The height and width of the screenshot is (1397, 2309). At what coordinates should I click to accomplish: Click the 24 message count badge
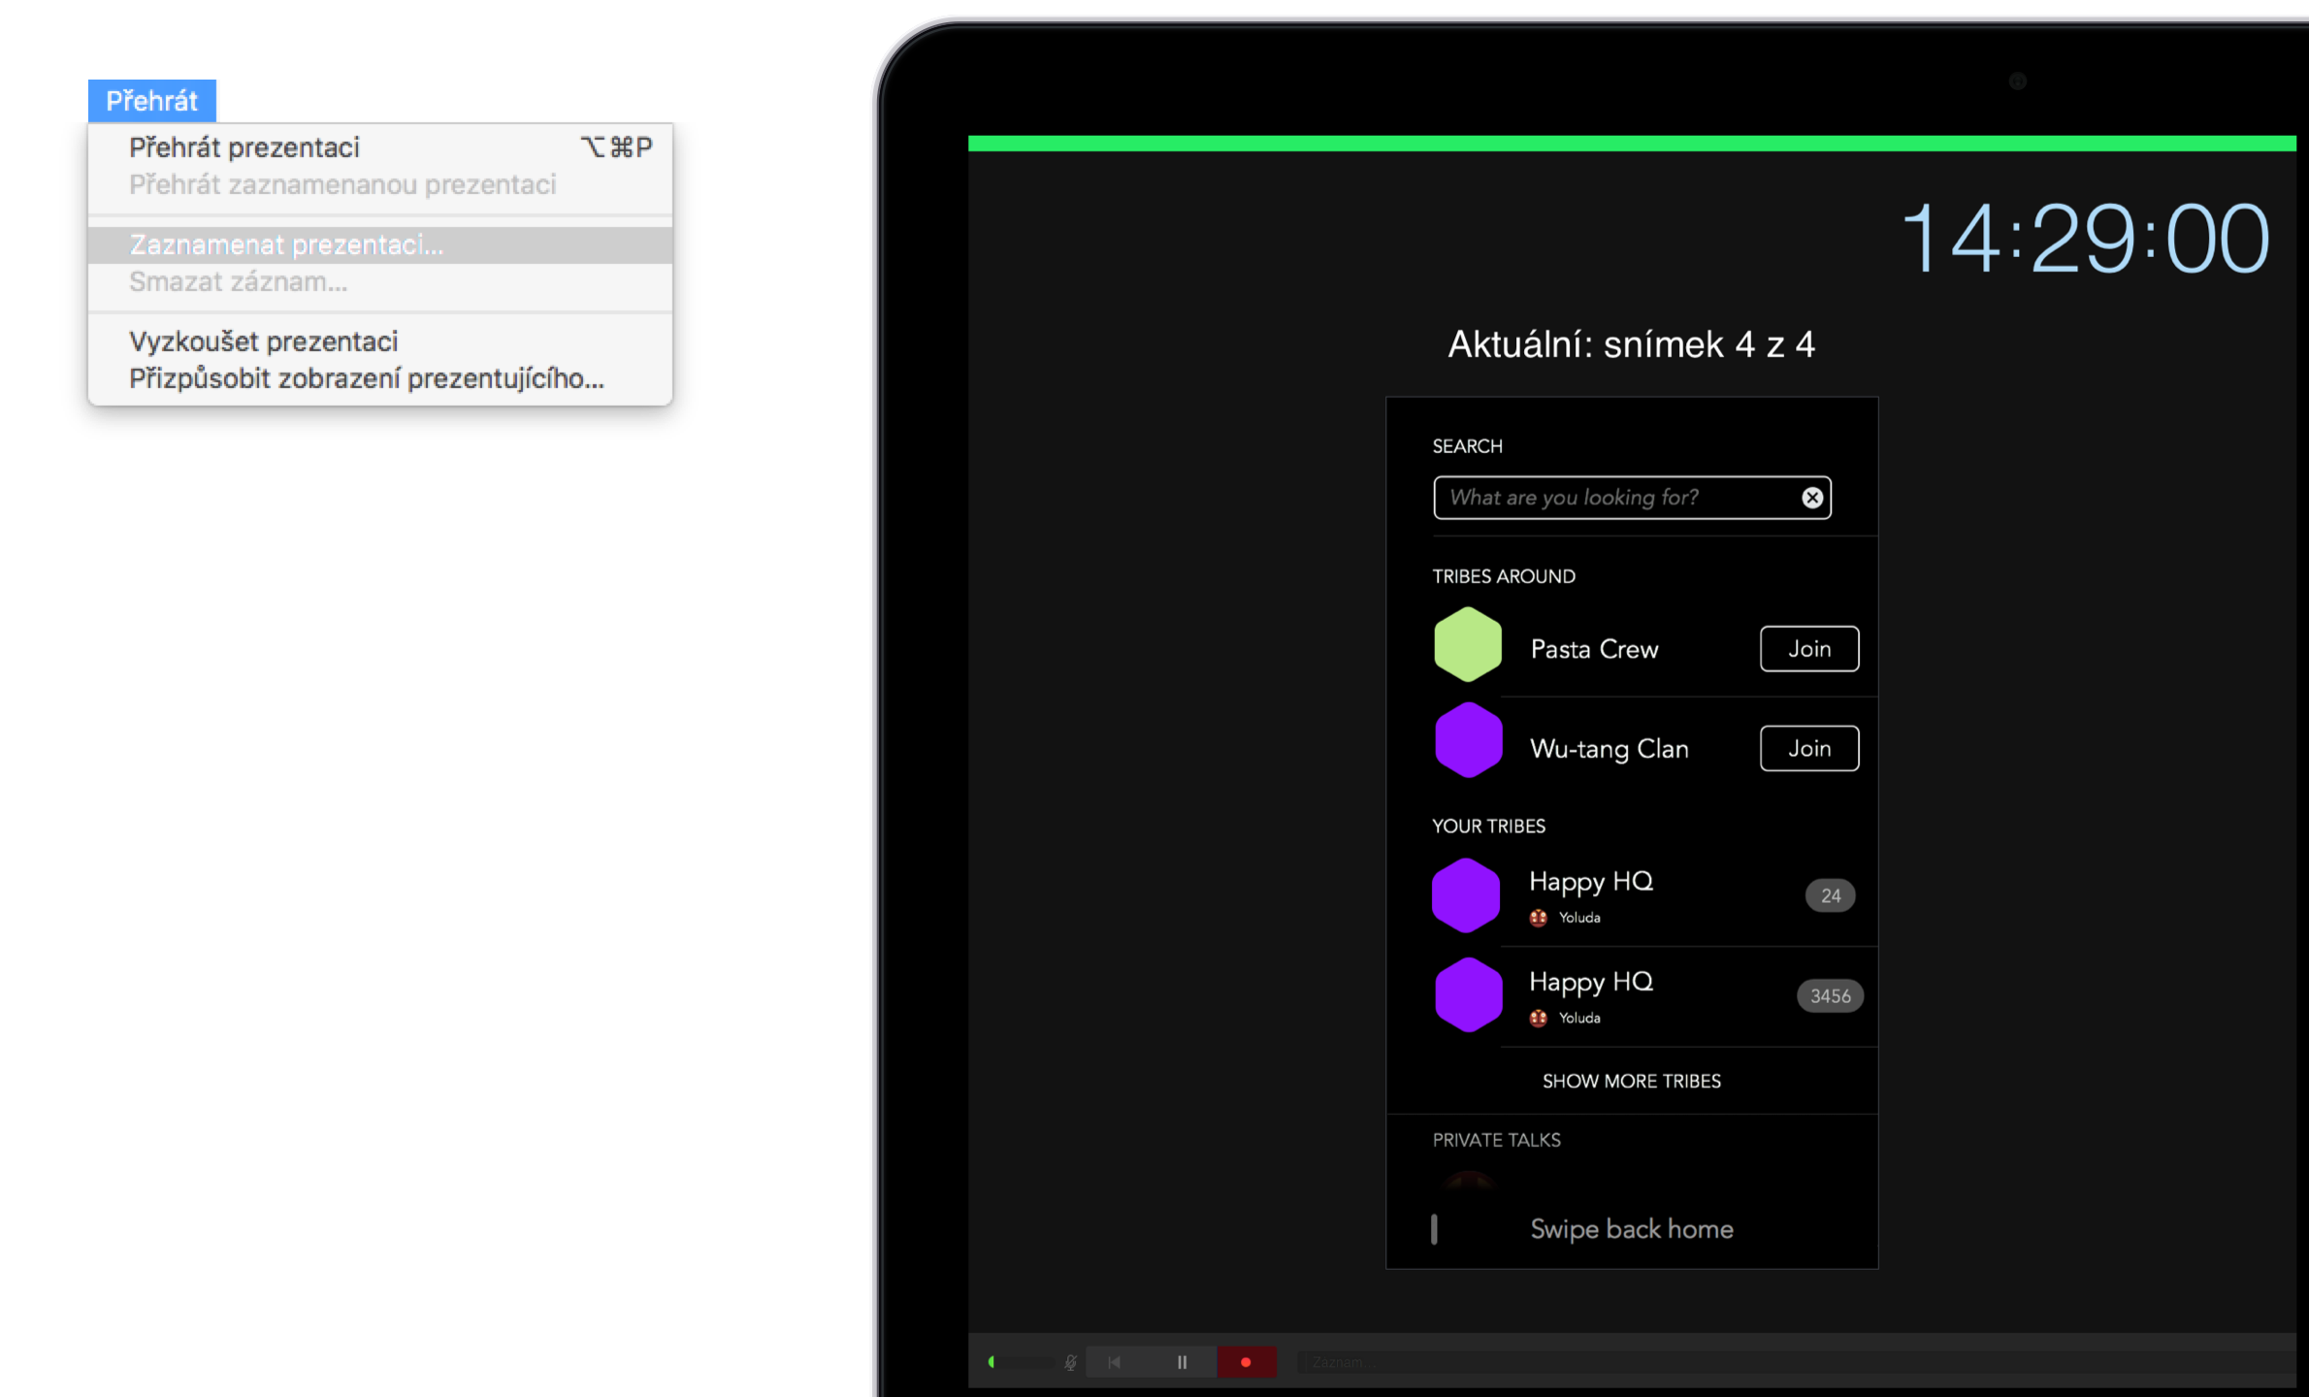1830,895
